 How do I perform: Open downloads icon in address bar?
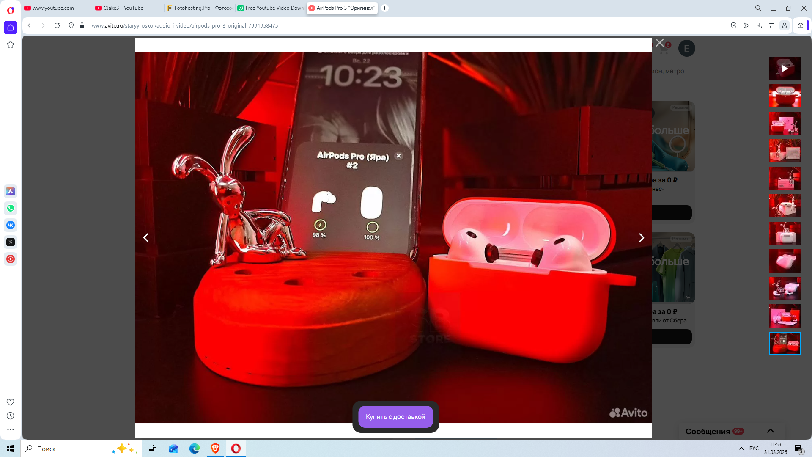[x=759, y=25]
